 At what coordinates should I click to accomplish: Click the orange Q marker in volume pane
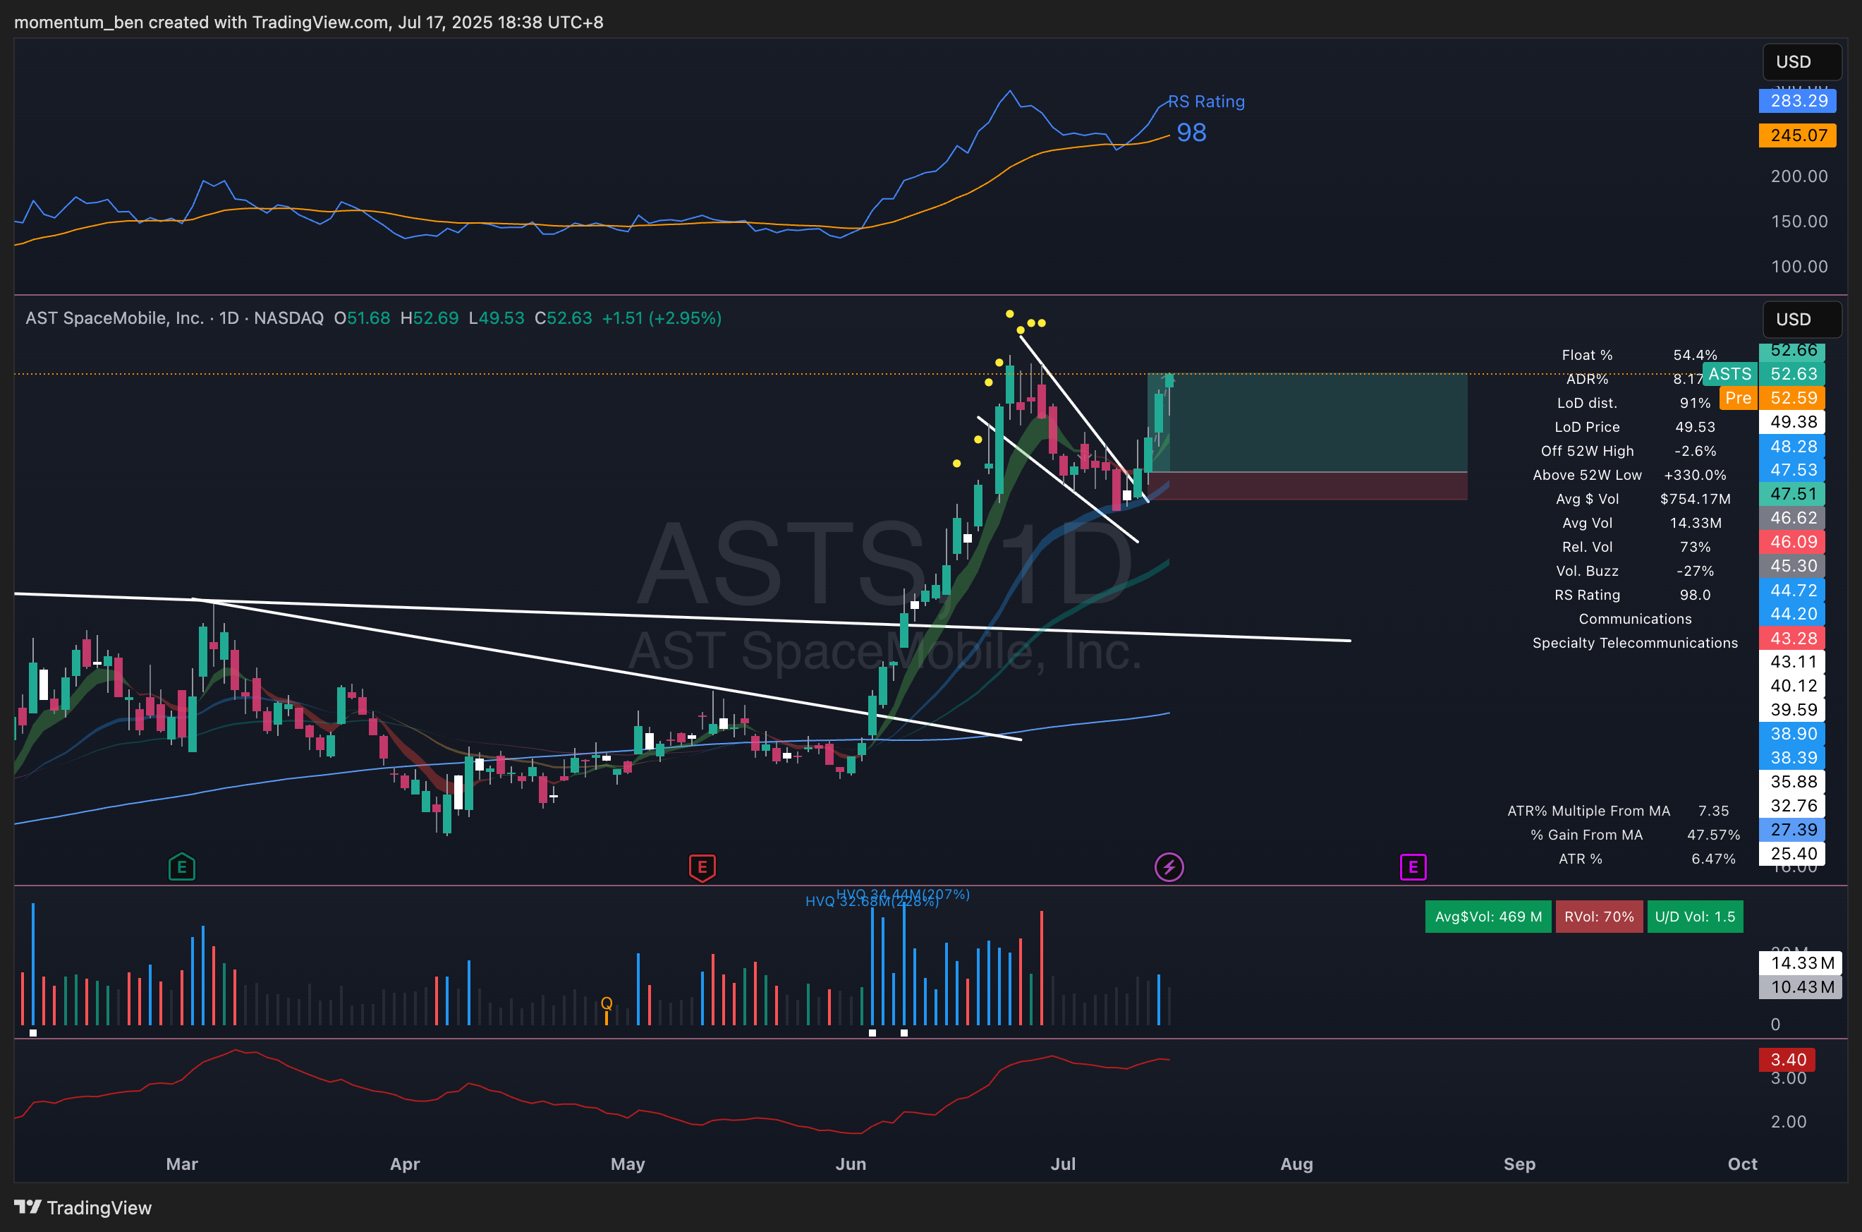click(607, 1003)
